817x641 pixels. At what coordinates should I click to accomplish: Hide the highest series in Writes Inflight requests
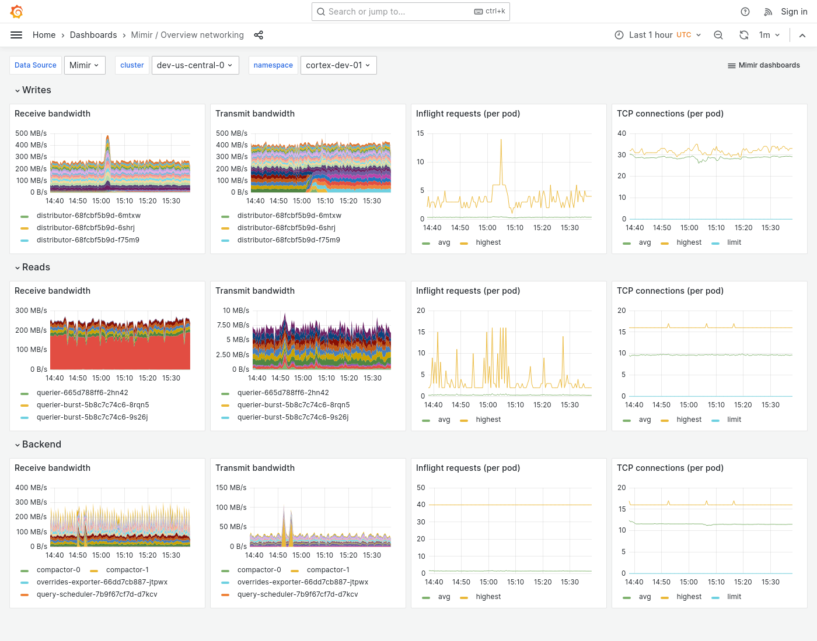click(488, 242)
